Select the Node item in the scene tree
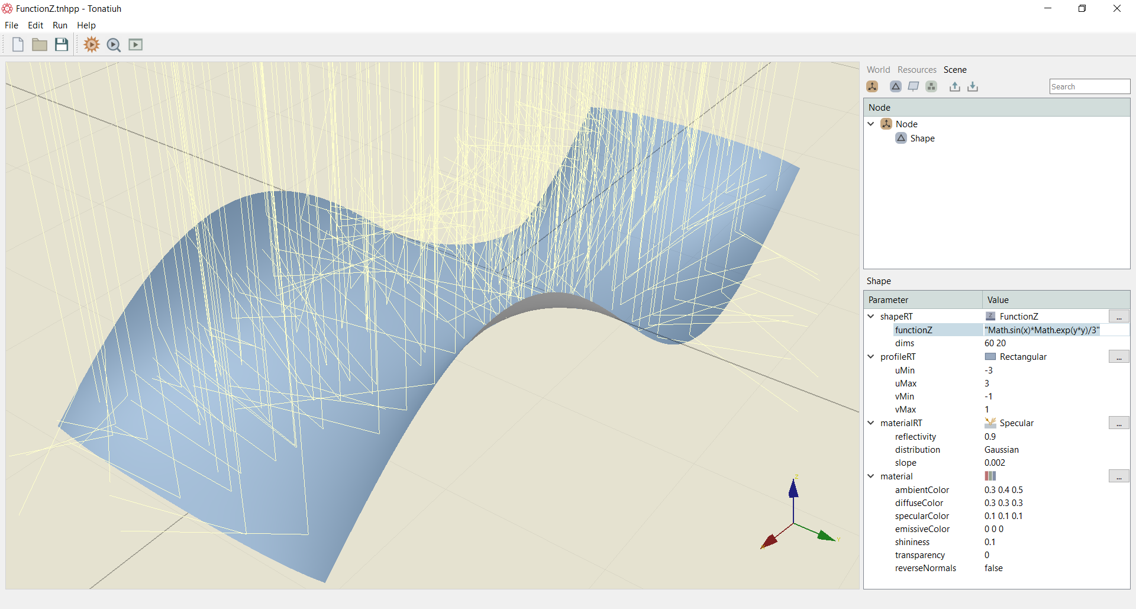 (906, 124)
